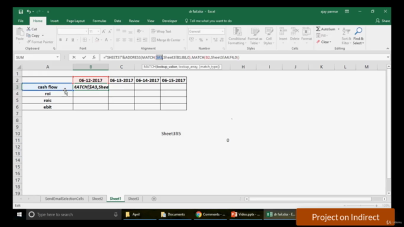404x227 pixels.
Task: Cut the selection with scissors icon
Action: click(32, 29)
